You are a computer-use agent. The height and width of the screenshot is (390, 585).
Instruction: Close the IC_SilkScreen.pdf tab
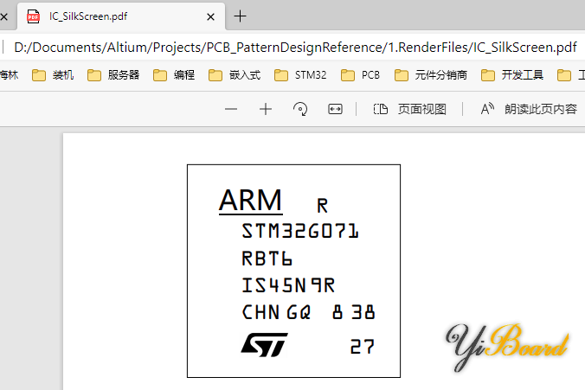coord(210,16)
